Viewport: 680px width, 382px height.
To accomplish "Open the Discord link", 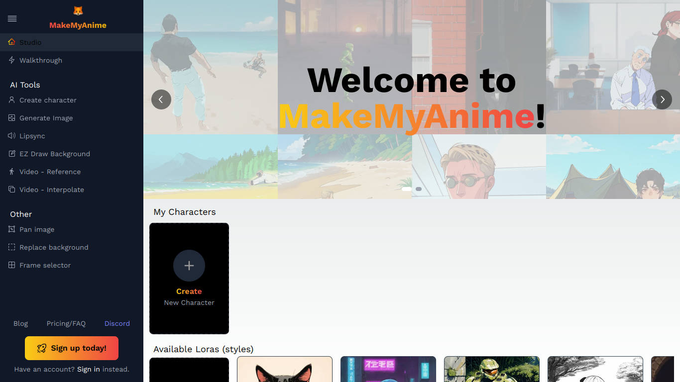I will pyautogui.click(x=117, y=323).
